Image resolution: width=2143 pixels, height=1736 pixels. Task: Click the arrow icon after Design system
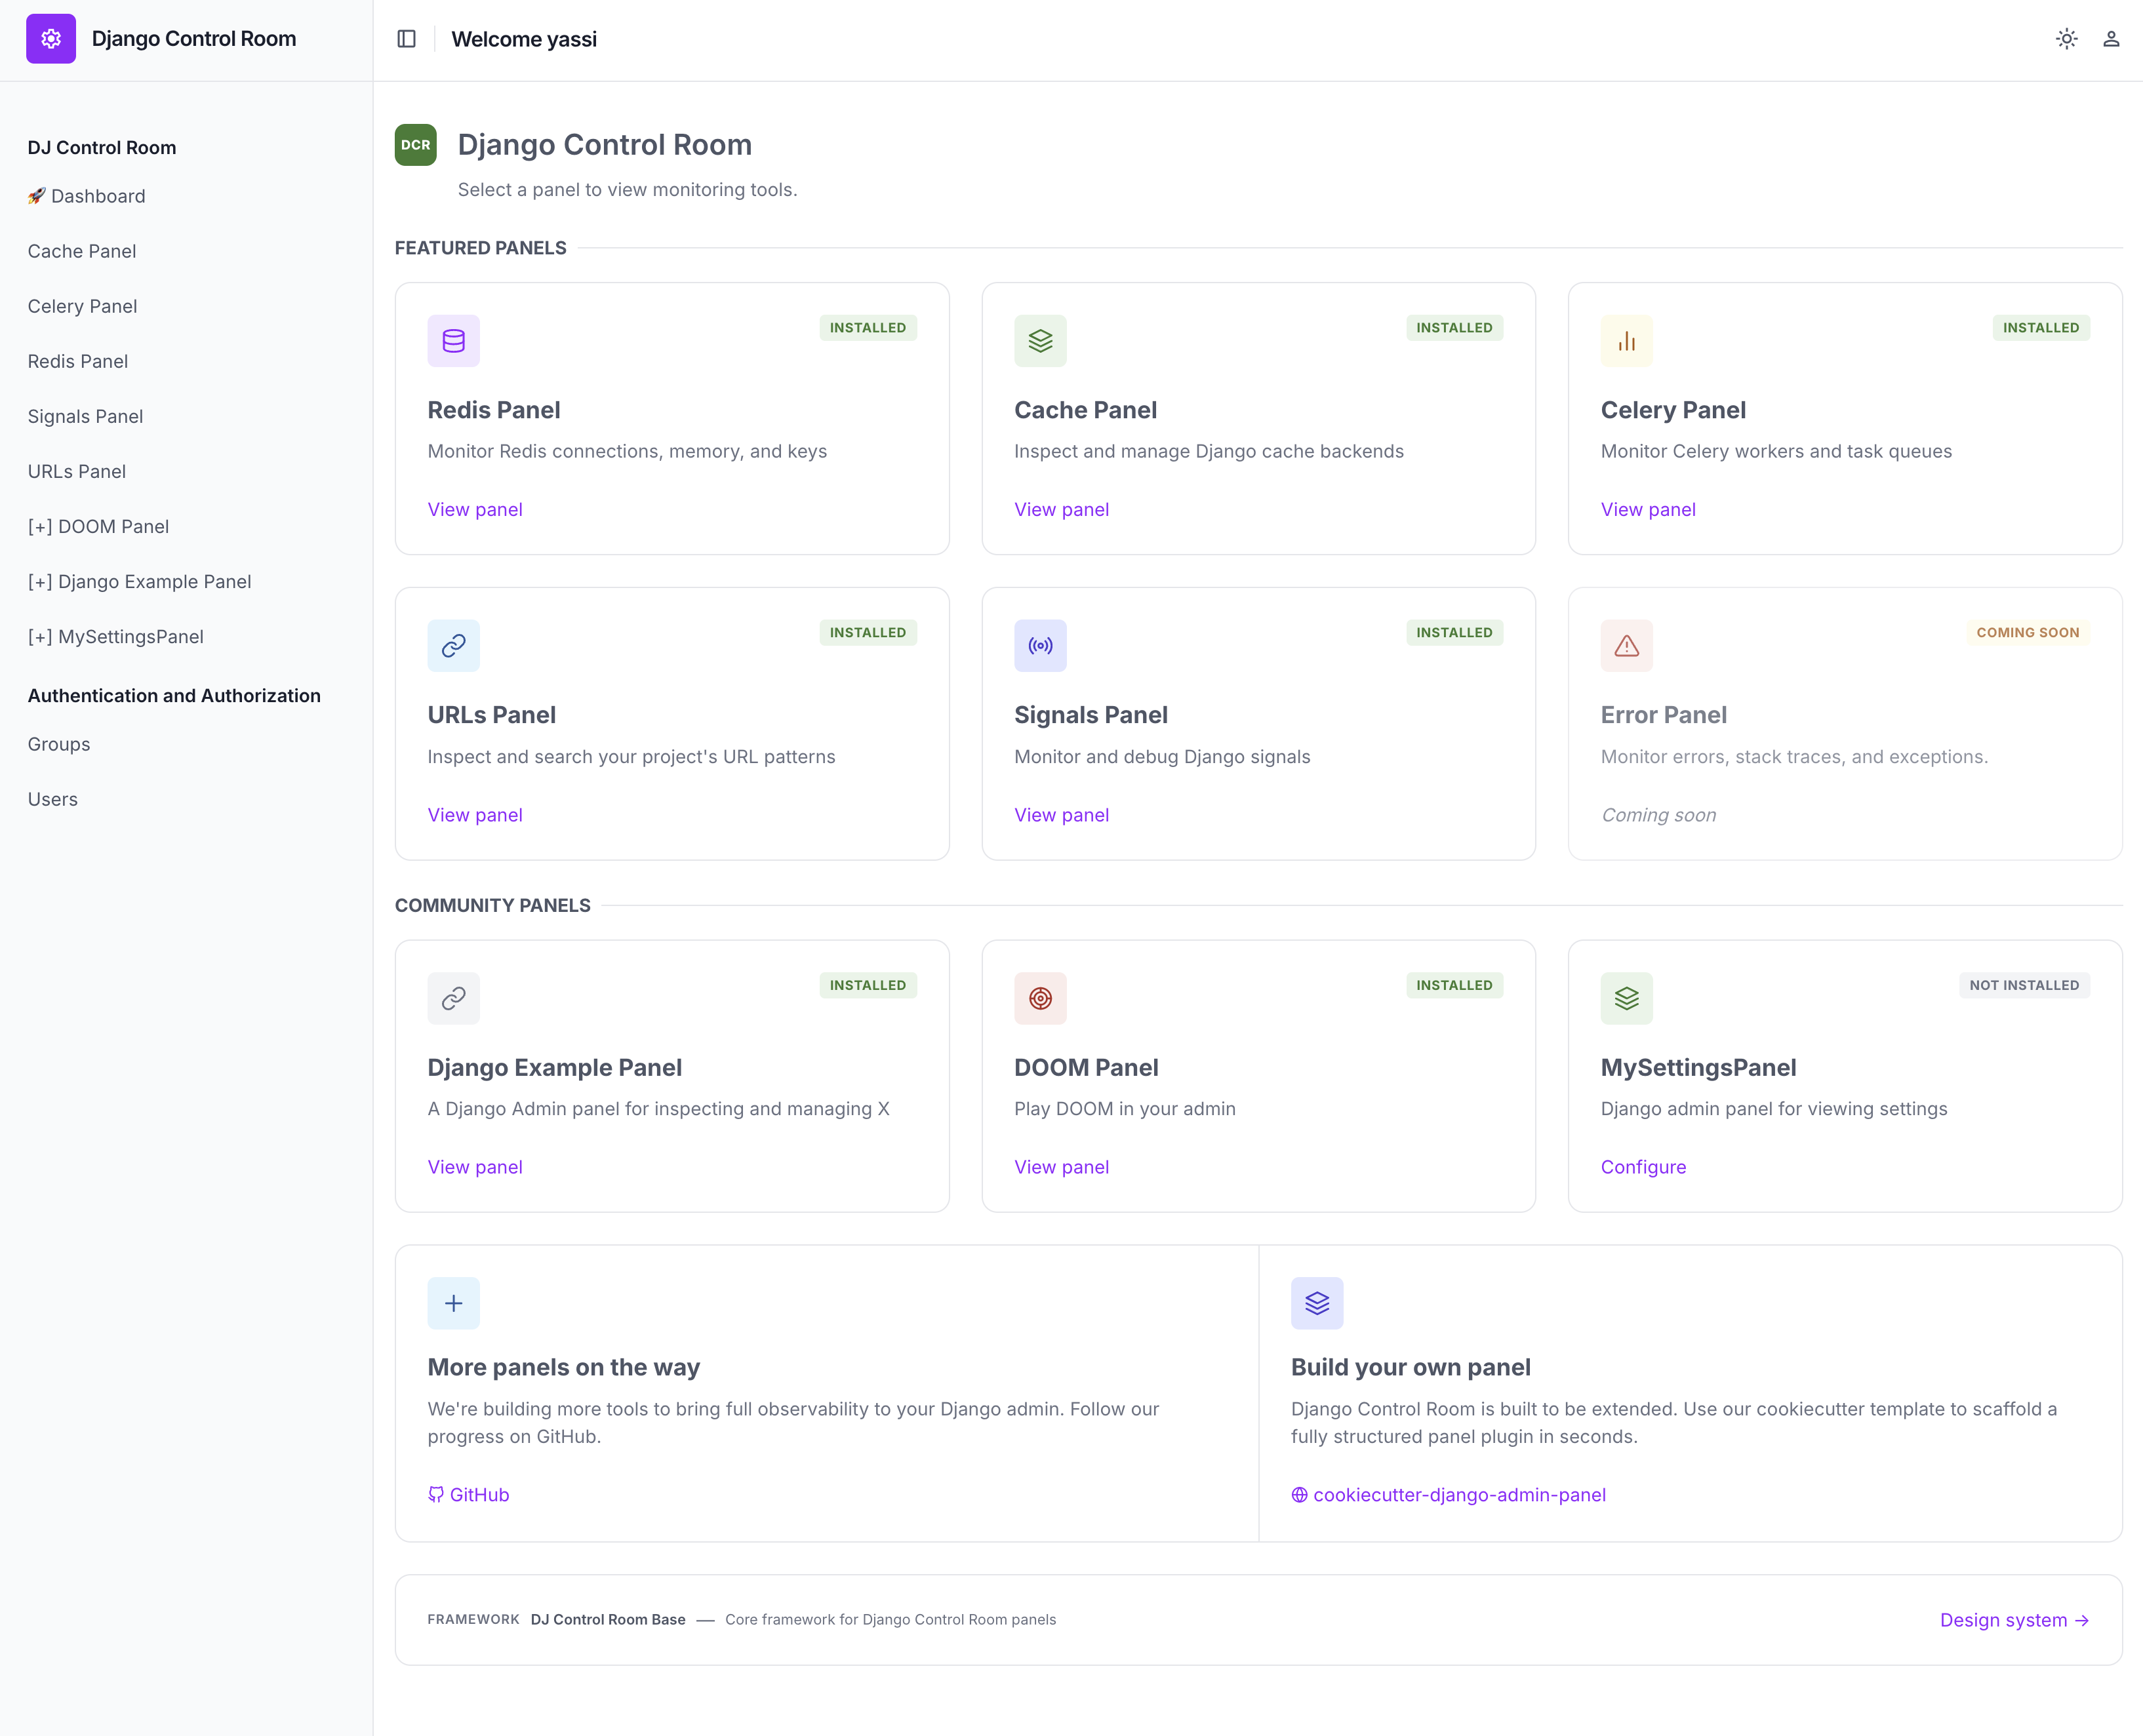[2082, 1620]
